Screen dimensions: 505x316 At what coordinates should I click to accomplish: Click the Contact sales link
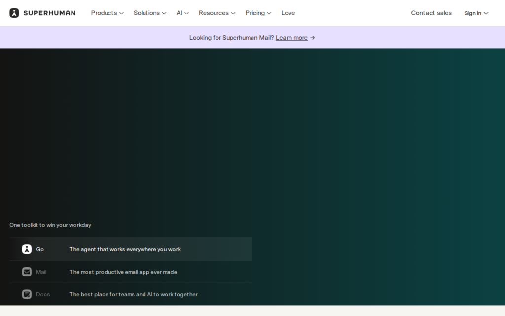pyautogui.click(x=431, y=13)
